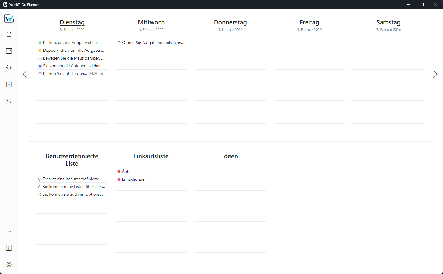The width and height of the screenshot is (443, 274).
Task: Open the info/about icon
Action: (x=9, y=248)
